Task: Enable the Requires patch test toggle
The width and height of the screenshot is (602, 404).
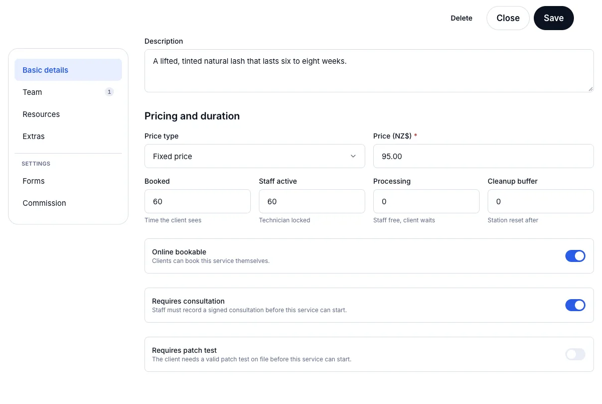Action: pos(575,354)
